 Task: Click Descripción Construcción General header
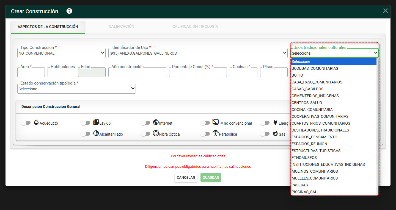(x=51, y=107)
